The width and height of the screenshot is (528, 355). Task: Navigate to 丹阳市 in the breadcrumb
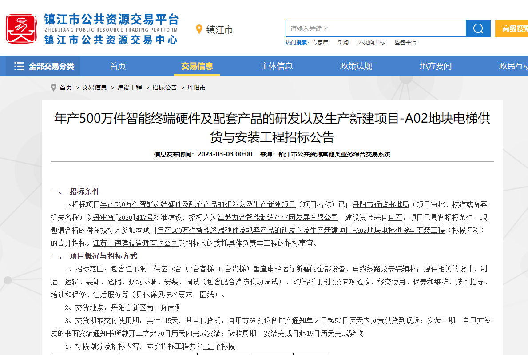[196, 88]
